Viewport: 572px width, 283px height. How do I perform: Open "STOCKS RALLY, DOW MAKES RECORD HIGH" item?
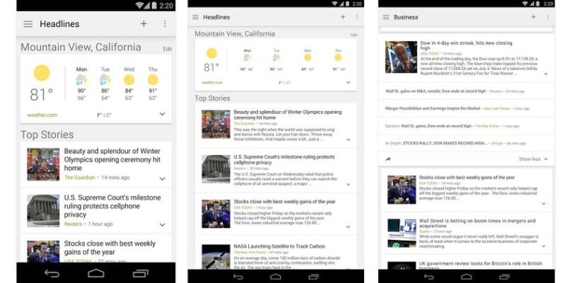[445, 144]
